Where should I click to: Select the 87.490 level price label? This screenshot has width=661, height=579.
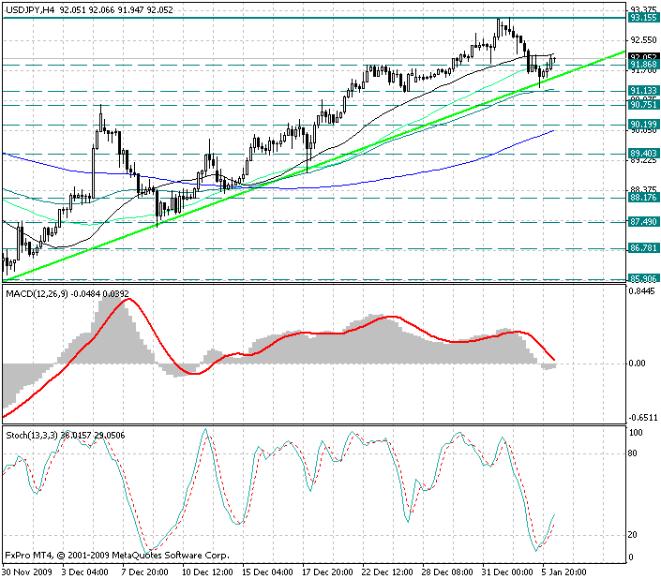[642, 221]
